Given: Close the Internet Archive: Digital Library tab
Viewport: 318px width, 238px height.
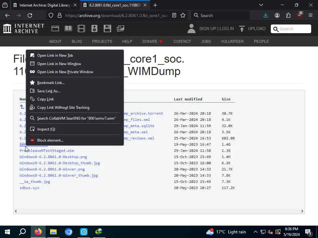Looking at the screenshot, I should (x=75, y=5).
